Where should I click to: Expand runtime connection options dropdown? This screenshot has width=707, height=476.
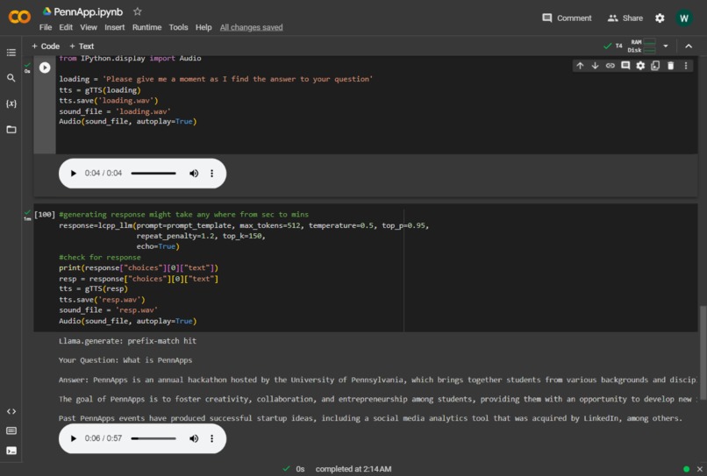point(666,46)
